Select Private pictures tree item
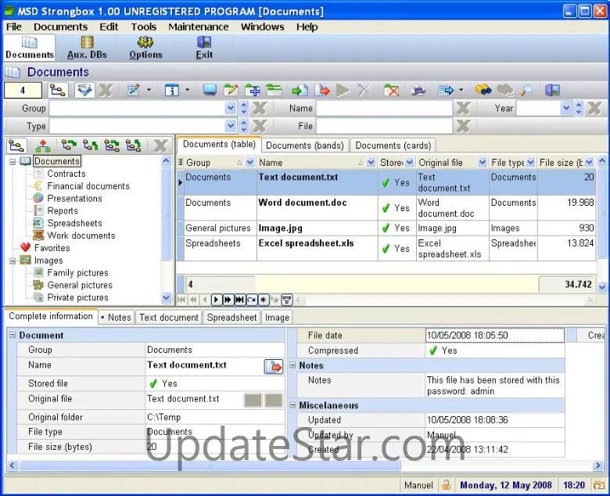 coord(77,297)
